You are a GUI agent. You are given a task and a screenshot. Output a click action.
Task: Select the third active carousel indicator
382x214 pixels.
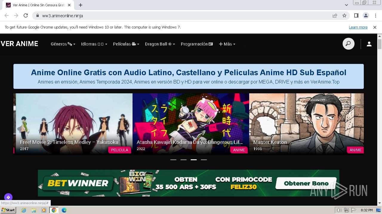pos(194,160)
